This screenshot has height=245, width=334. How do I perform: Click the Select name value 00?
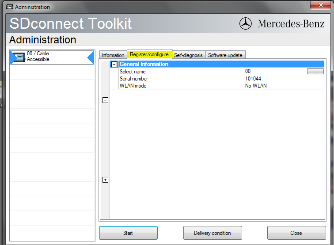pyautogui.click(x=248, y=71)
